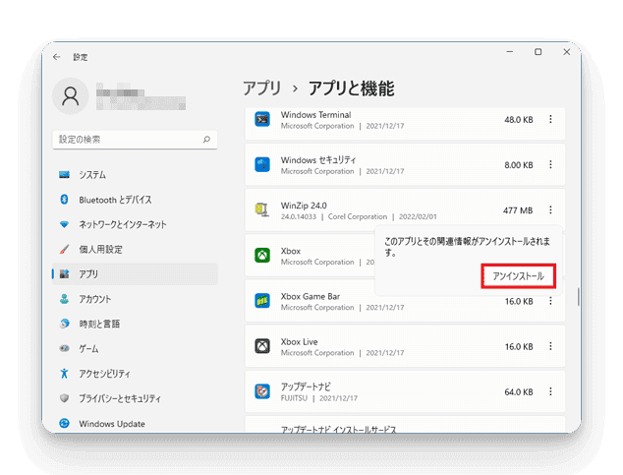Maximize the Settings window
Image resolution: width=623 pixels, height=475 pixels.
tap(538, 52)
